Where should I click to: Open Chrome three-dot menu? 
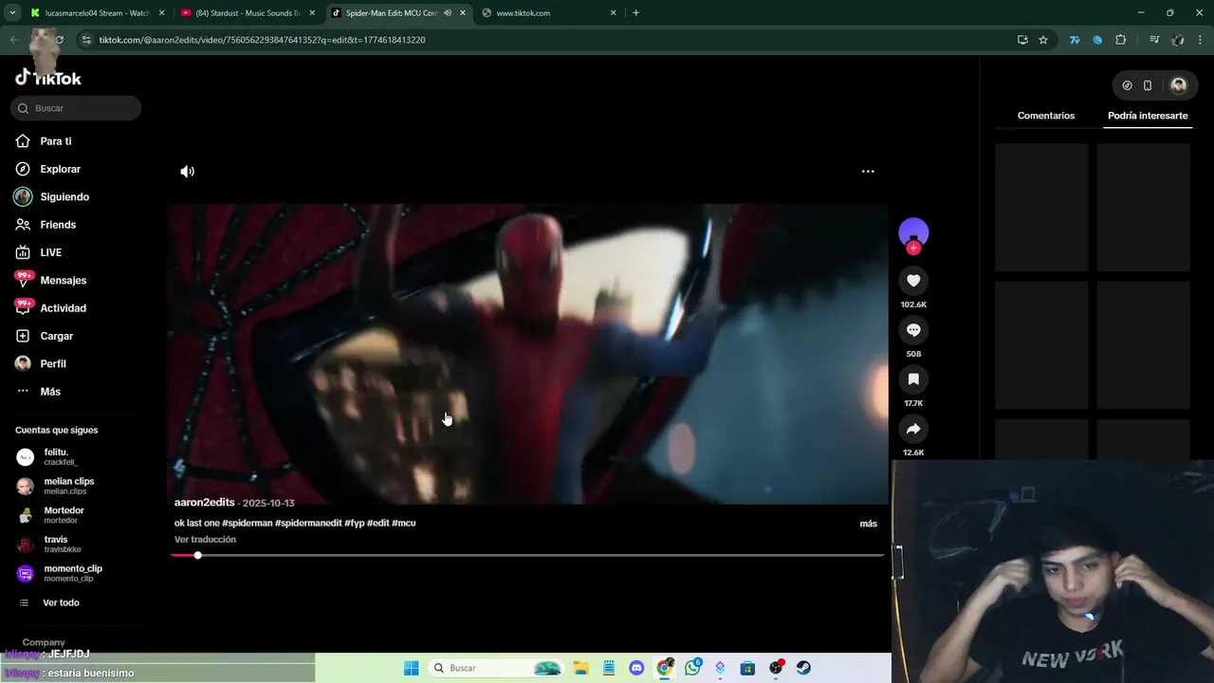coord(1201,40)
